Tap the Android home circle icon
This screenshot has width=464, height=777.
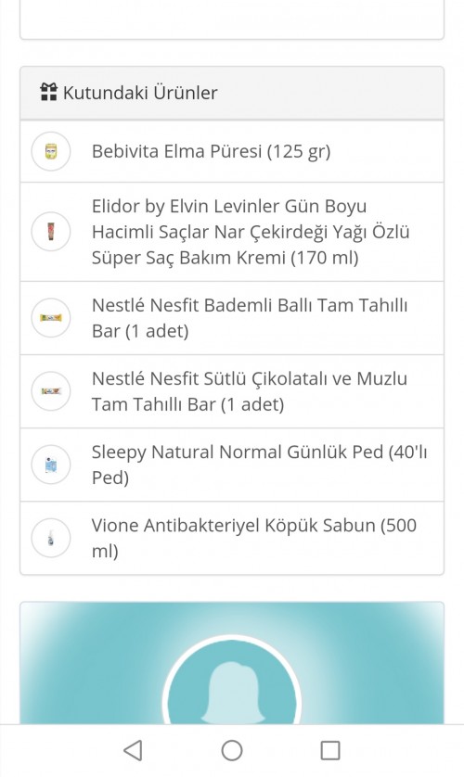click(232, 750)
